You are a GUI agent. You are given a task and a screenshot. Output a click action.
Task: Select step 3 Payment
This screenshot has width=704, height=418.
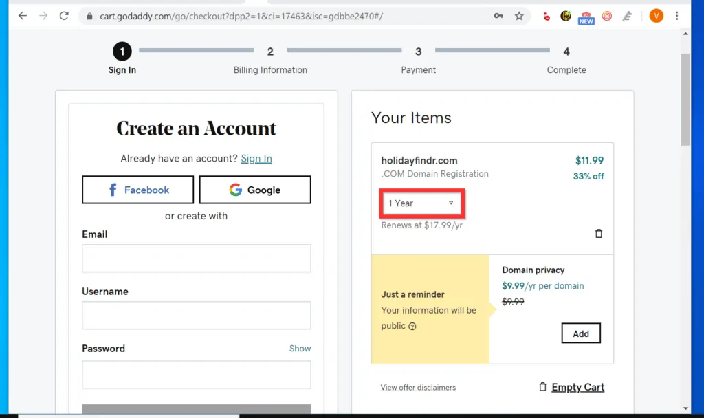(419, 60)
